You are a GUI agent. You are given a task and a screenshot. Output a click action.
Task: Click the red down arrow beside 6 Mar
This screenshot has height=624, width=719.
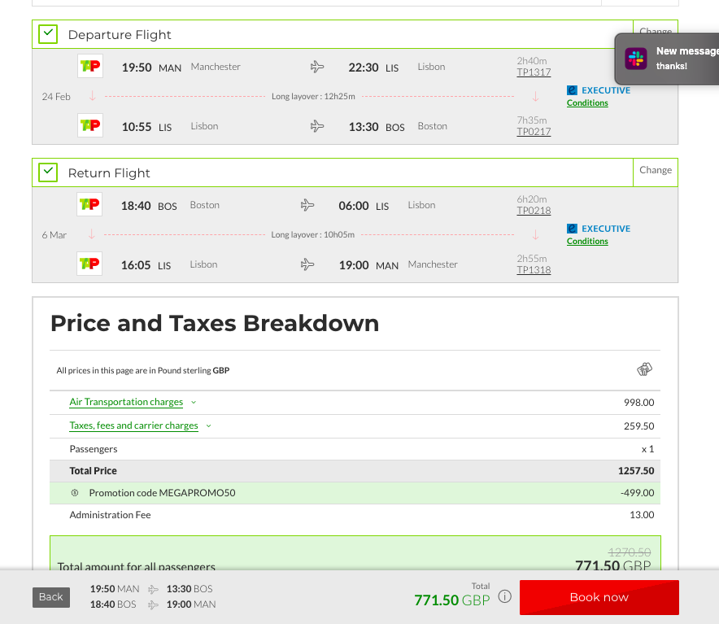92,234
